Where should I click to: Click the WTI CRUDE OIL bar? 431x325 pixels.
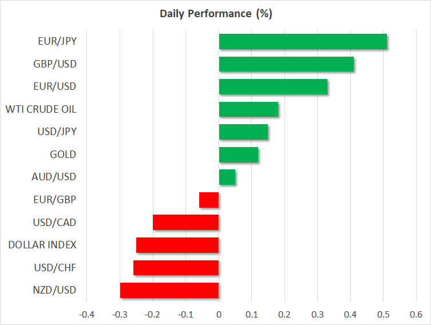[248, 109]
